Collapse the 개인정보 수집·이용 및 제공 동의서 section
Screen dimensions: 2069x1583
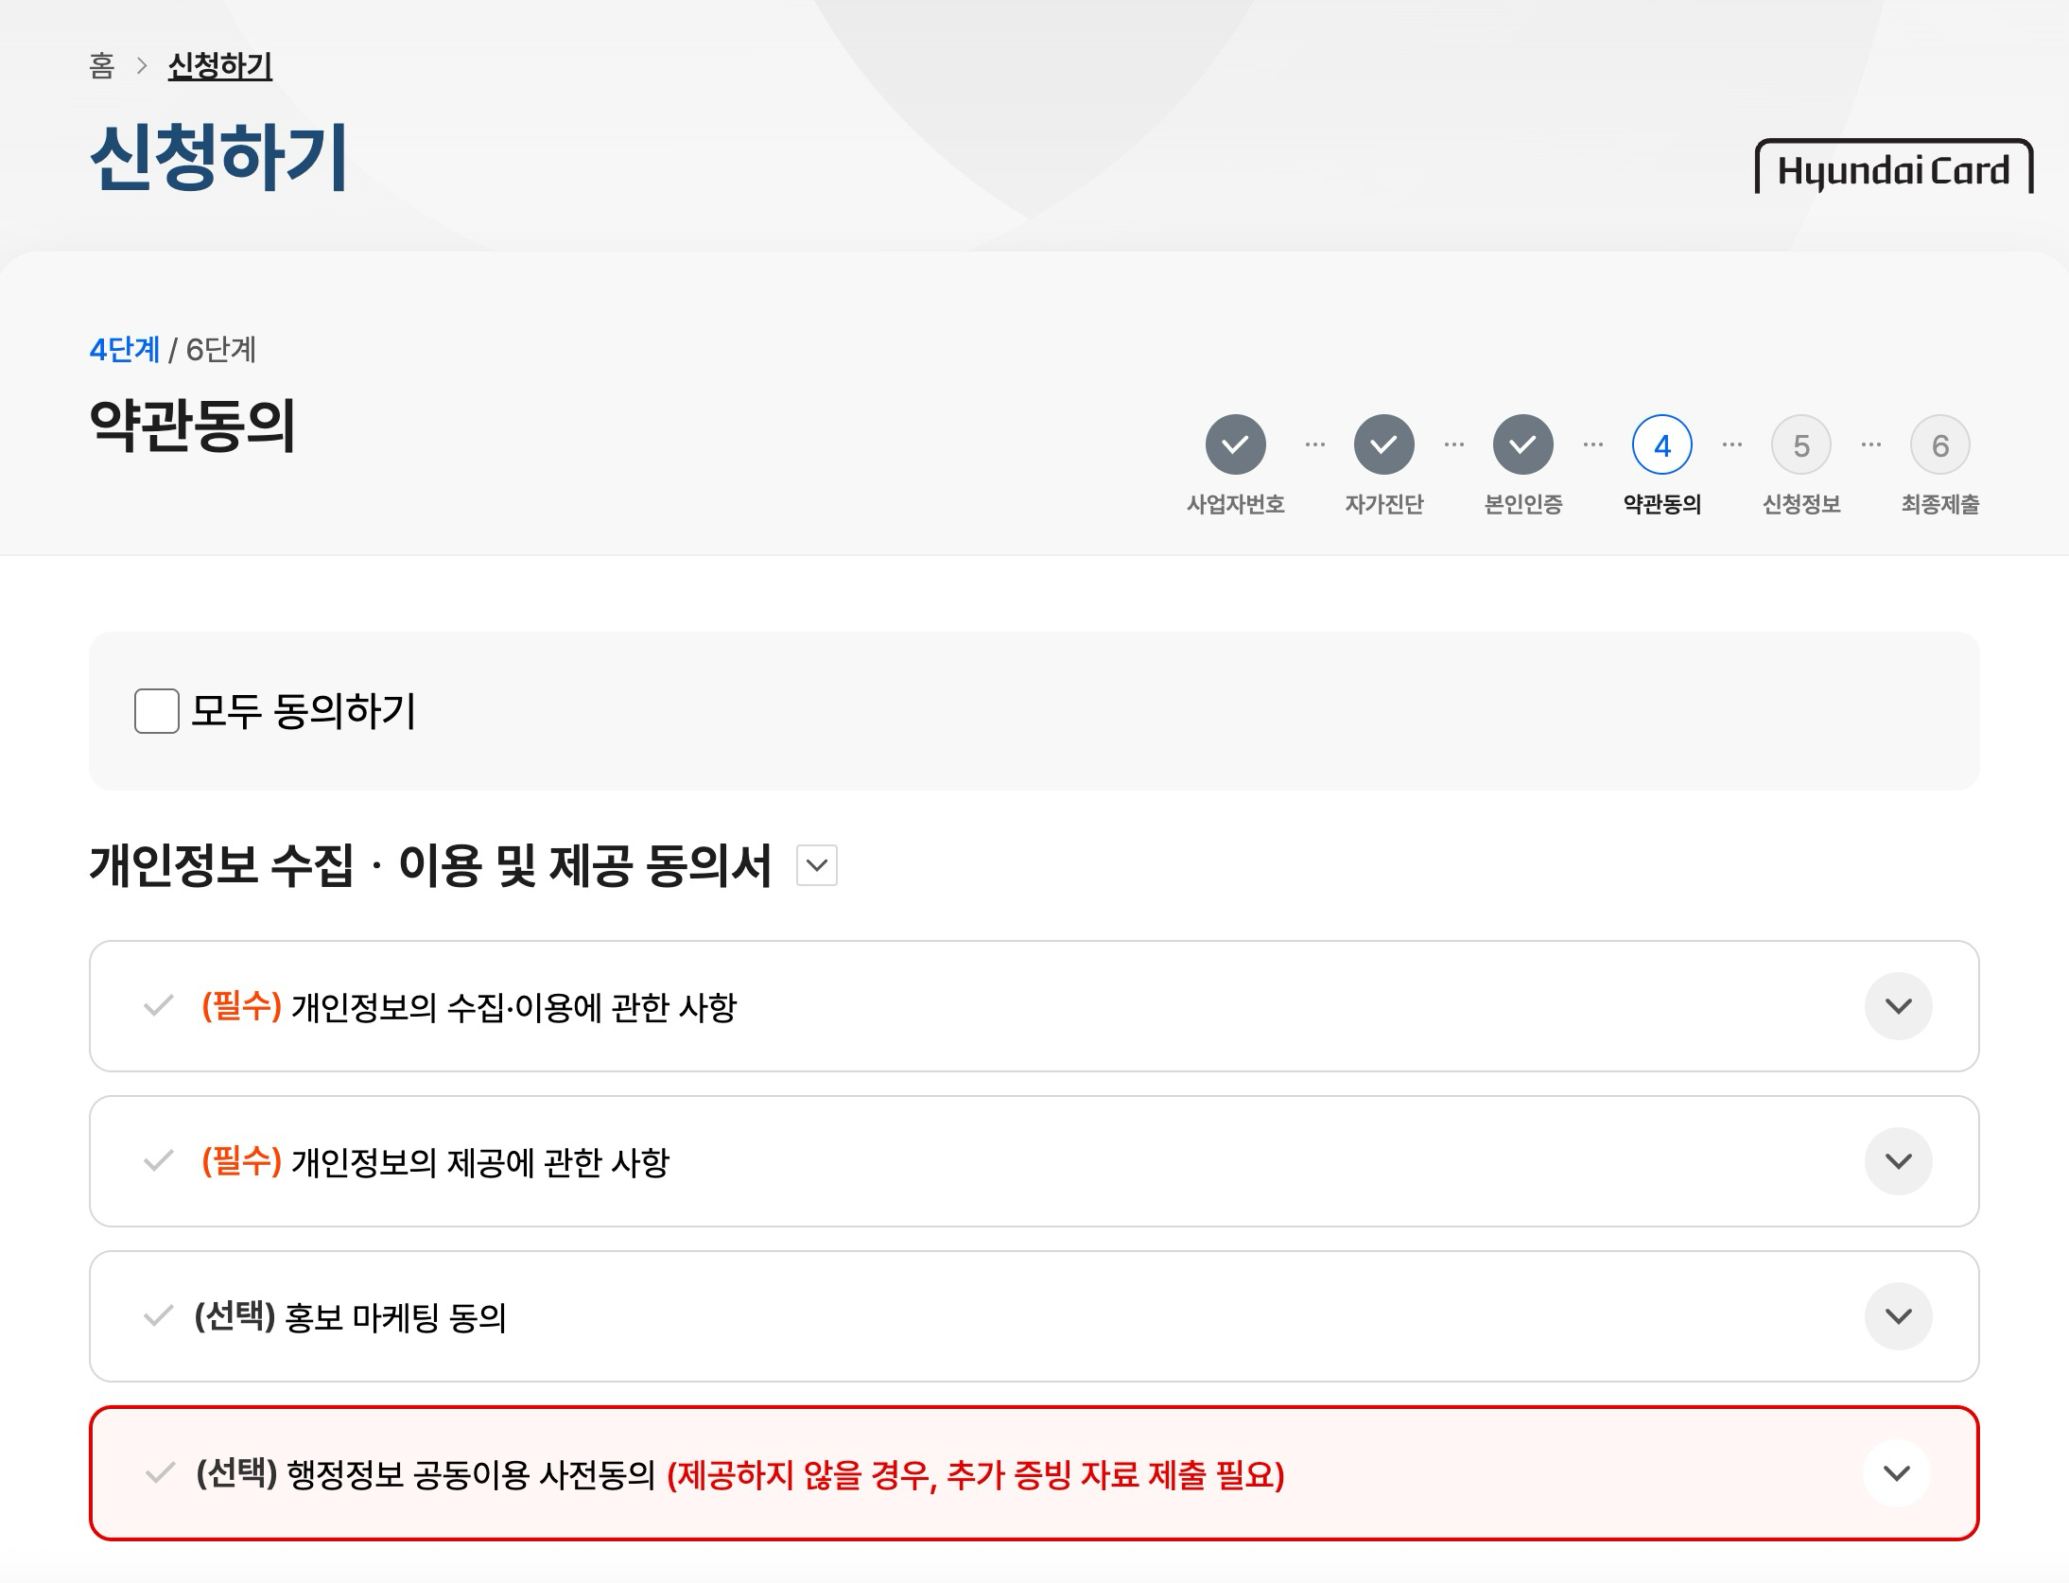817,865
